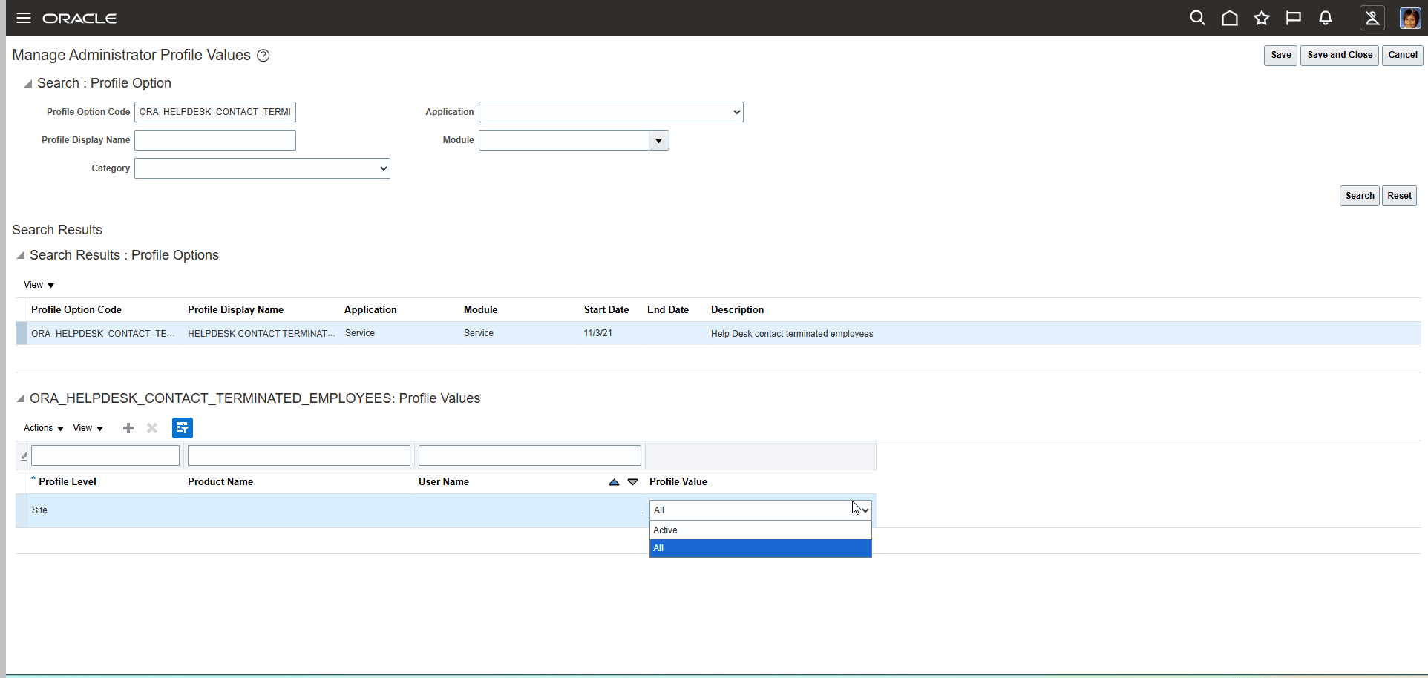Open the global Search icon in top bar

(x=1197, y=18)
